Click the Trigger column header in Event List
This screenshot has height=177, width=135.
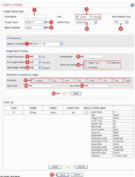coord(53,108)
